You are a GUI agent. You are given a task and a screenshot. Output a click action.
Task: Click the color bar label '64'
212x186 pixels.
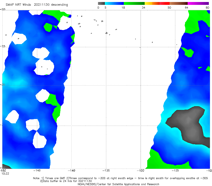click(187, 8)
